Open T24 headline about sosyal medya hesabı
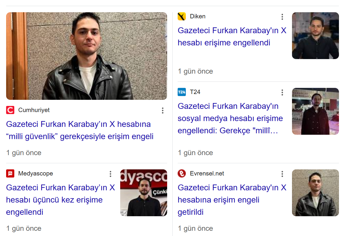The image size is (355, 236). pyautogui.click(x=230, y=118)
